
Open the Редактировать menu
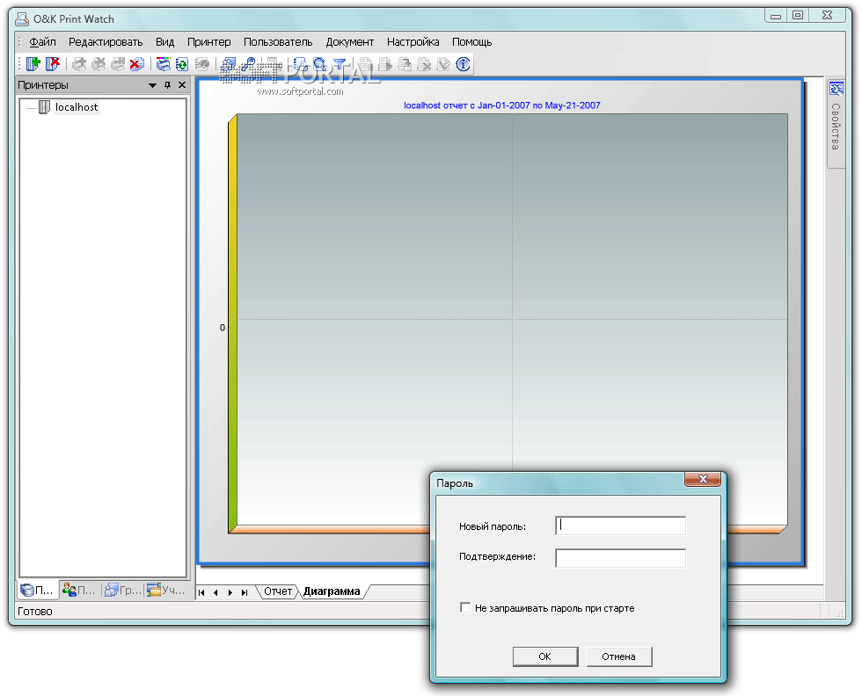(106, 42)
